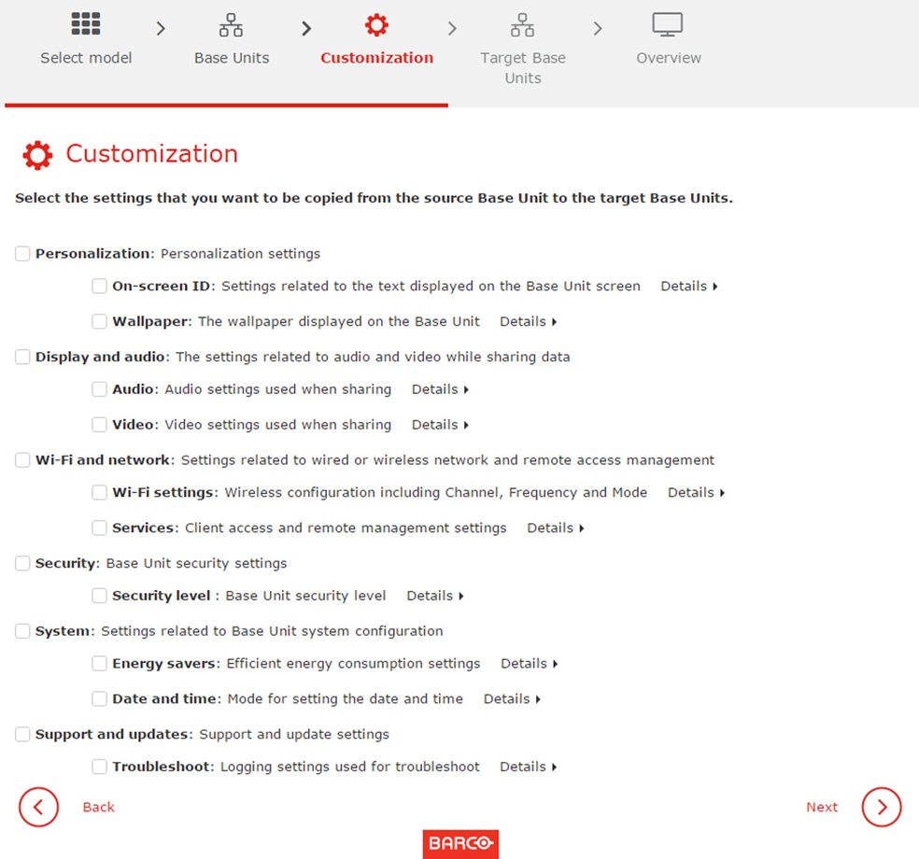Check the Wallpaper option
This screenshot has width=919, height=859.
click(x=99, y=322)
